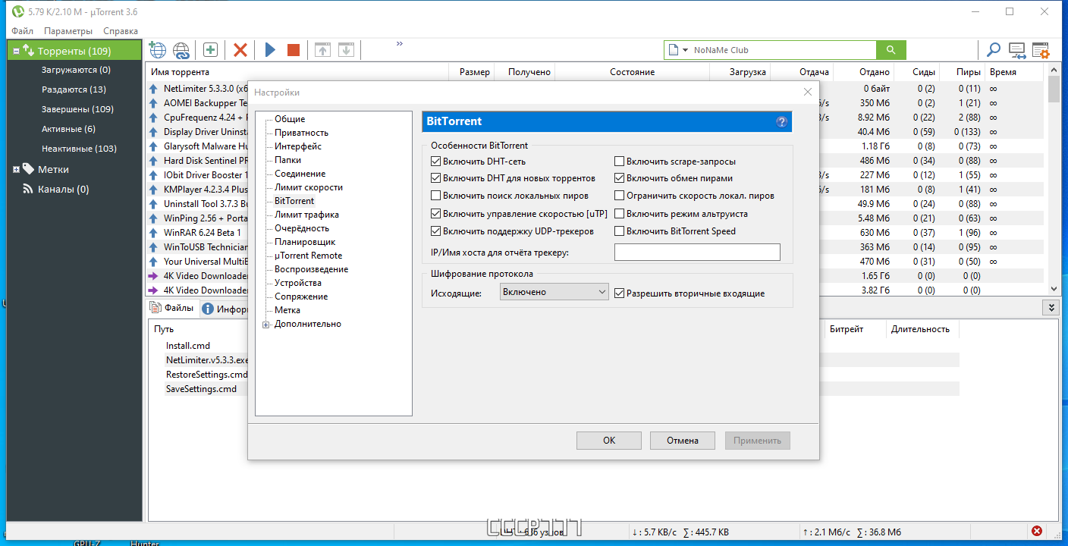Click the red error icon in status bar
This screenshot has height=546, width=1068.
pos(1037,532)
